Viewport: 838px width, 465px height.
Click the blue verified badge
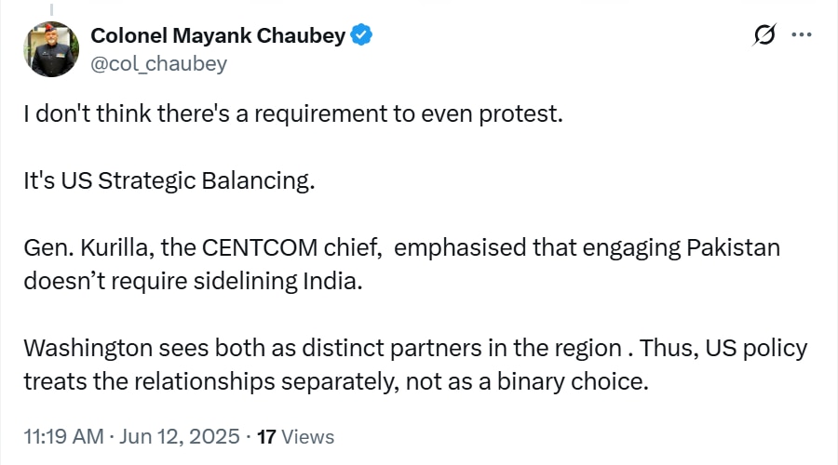point(362,35)
